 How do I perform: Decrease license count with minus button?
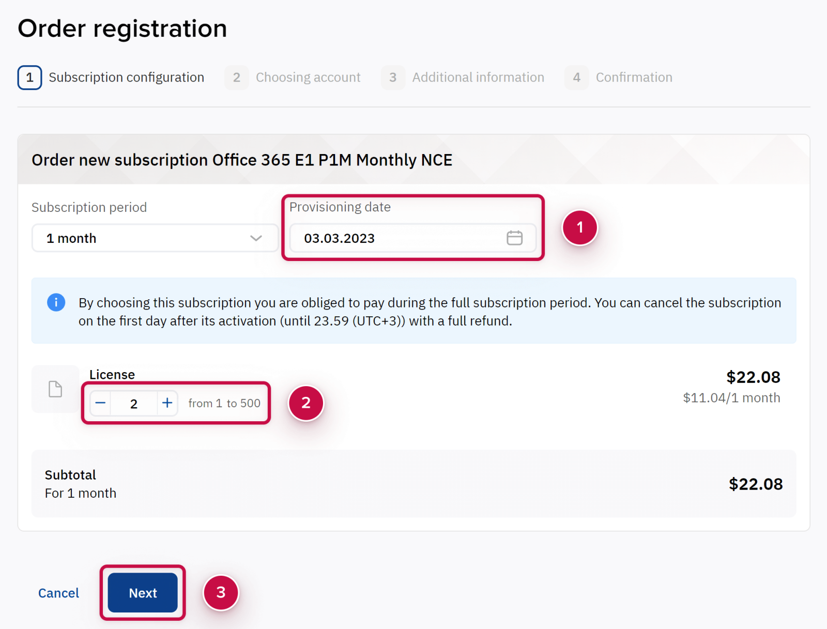click(101, 403)
